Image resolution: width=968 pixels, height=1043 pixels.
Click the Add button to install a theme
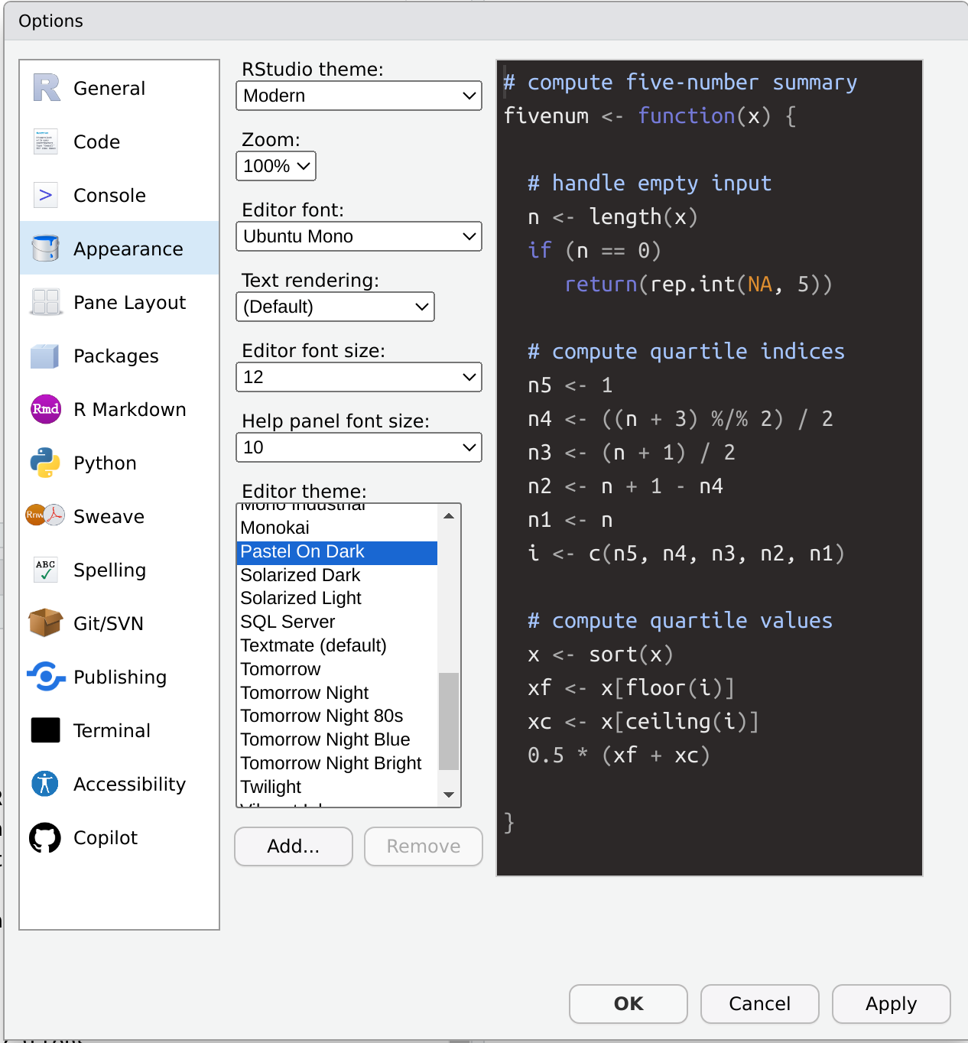point(293,846)
